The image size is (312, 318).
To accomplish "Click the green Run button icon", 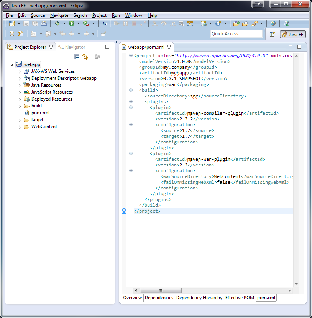I will (x=72, y=23).
